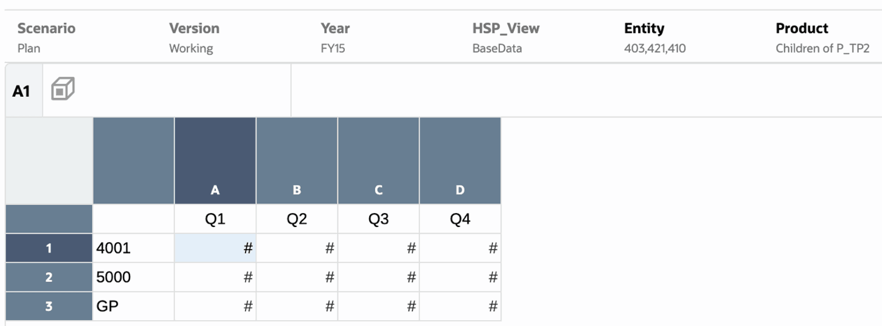
Task: Select column D header
Action: pyautogui.click(x=460, y=161)
